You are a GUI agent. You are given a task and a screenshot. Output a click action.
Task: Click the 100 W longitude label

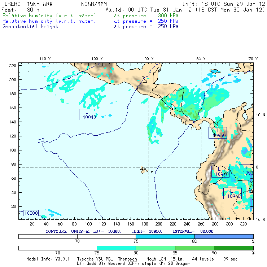click(97, 59)
